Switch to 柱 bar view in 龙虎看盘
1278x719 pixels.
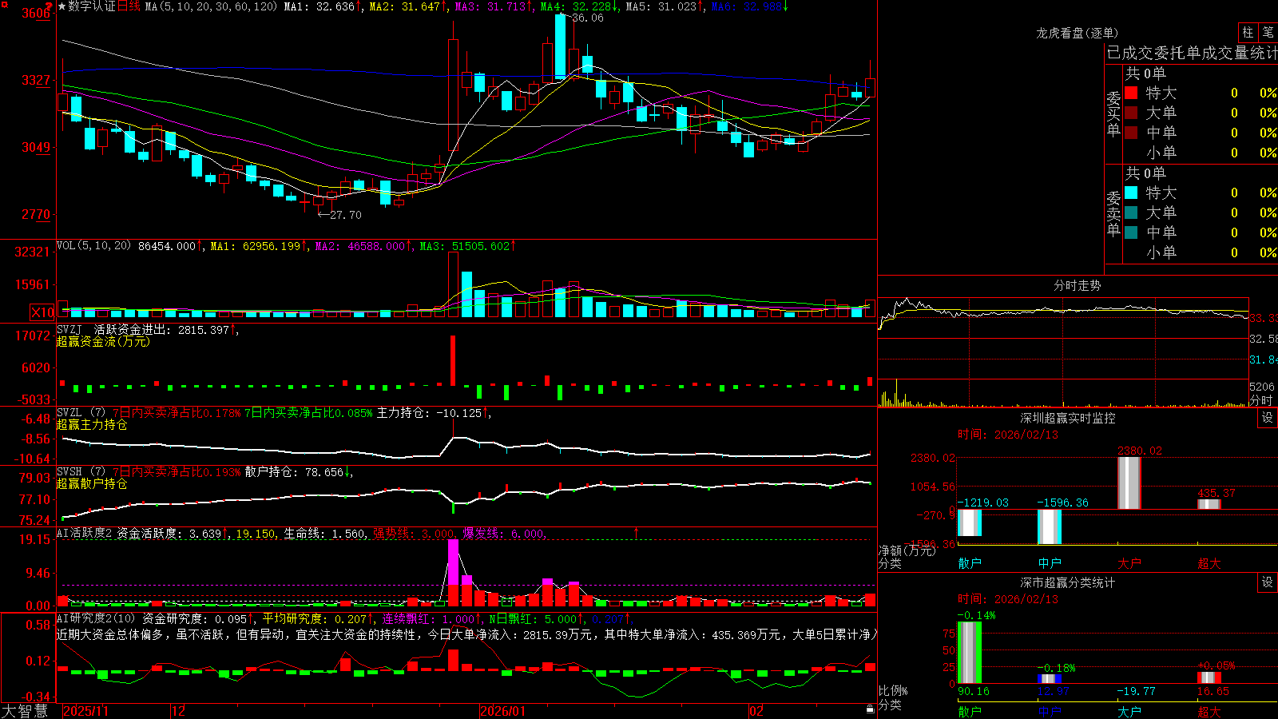[x=1248, y=33]
